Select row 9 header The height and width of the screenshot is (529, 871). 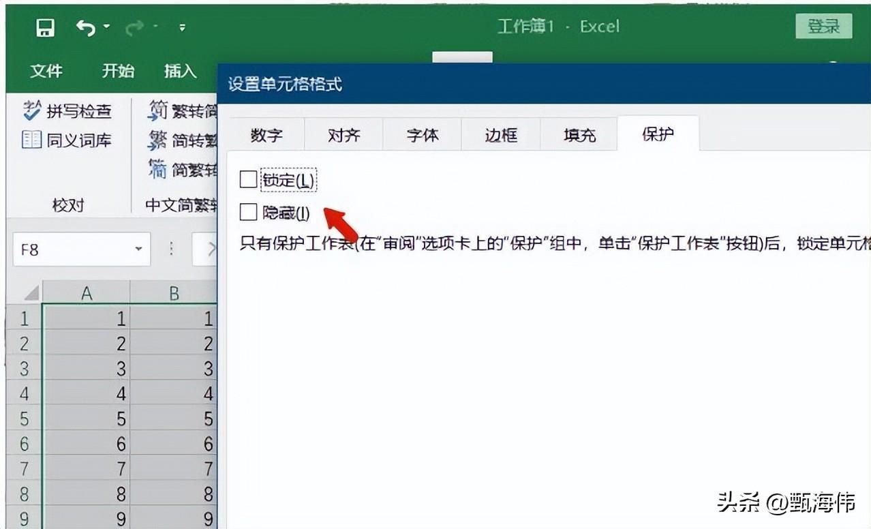click(x=25, y=519)
